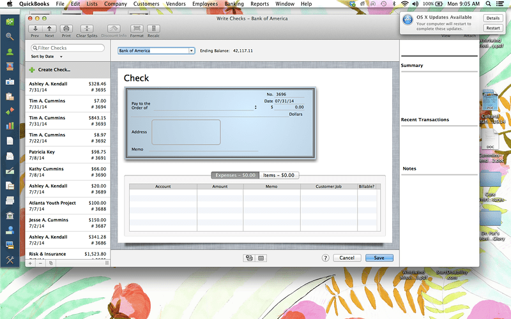The image size is (511, 319).
Task: Click the Memo line on the check
Action: pos(203,149)
